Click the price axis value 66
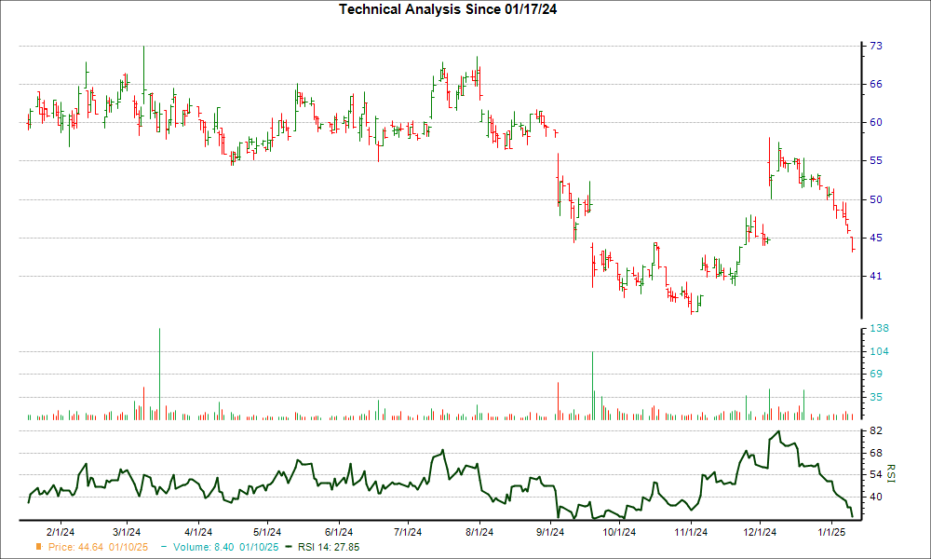 876,85
